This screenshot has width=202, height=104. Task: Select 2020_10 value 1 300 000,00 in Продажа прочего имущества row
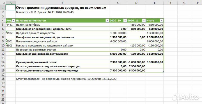click(118, 33)
